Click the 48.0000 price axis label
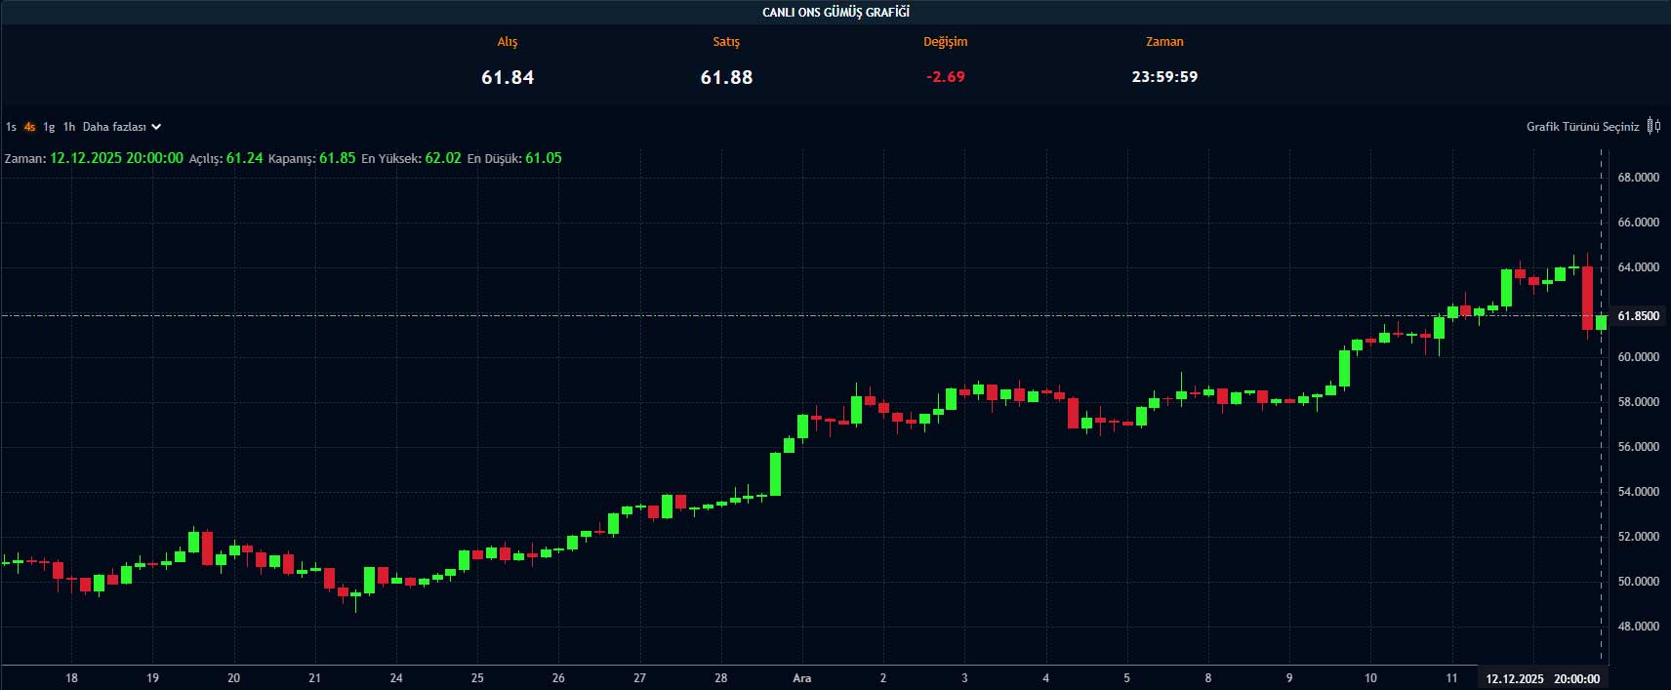 pos(1638,627)
